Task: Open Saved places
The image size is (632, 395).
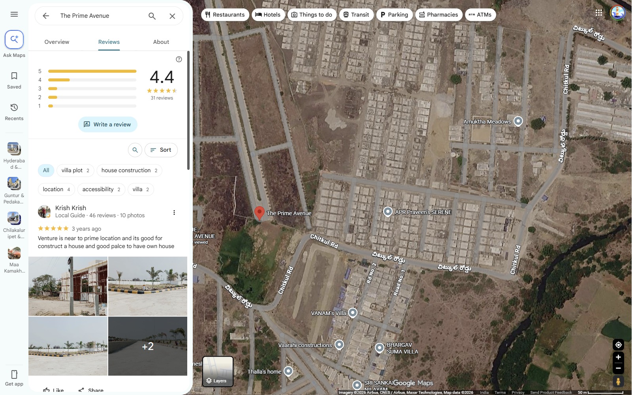Action: point(14,80)
